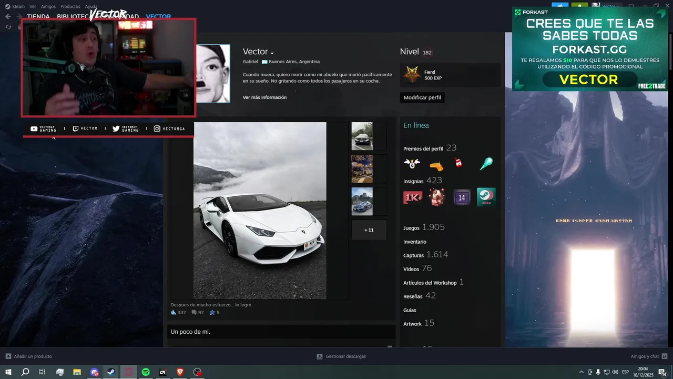Open Premios del perfil 23
The image size is (673, 379).
pyautogui.click(x=430, y=148)
